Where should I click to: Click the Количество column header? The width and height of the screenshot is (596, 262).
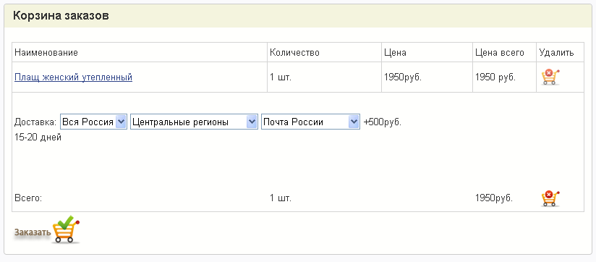pos(294,53)
